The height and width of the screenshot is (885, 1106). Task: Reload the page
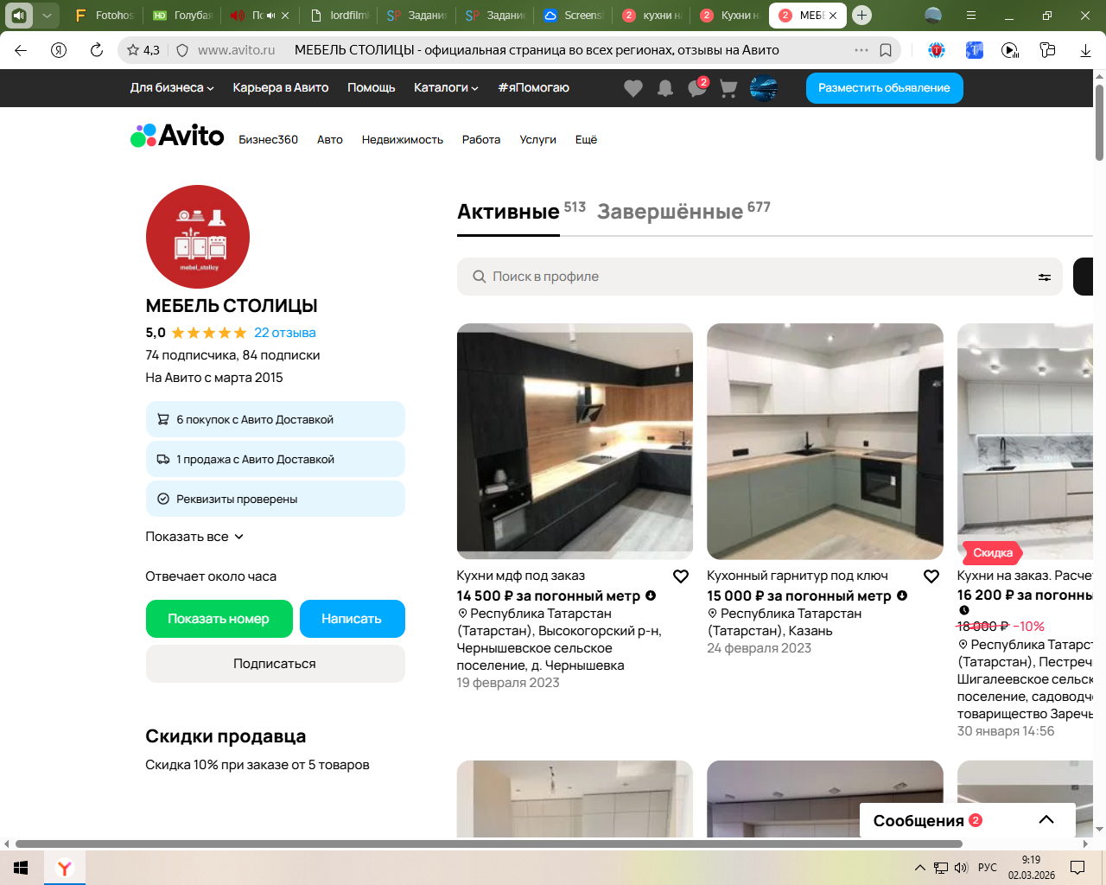tap(97, 50)
